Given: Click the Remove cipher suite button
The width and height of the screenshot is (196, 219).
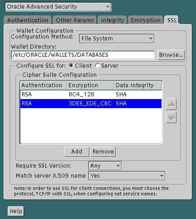Looking at the screenshot, I should [103, 152].
